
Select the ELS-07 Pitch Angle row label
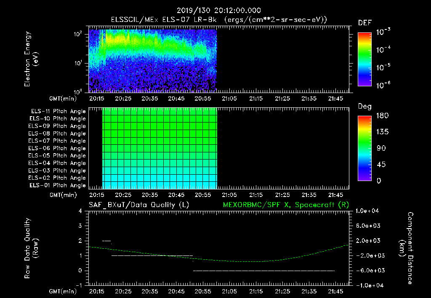pos(57,141)
